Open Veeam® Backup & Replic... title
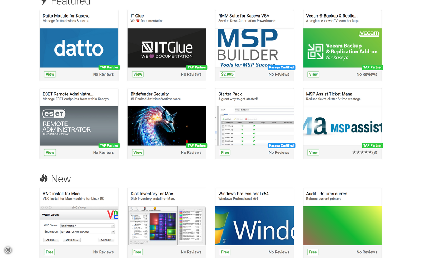This screenshot has height=258, width=430. (332, 16)
